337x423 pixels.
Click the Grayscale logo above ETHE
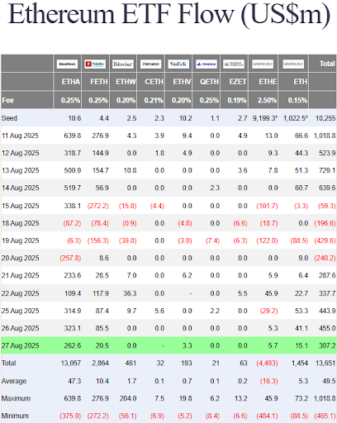coord(263,64)
